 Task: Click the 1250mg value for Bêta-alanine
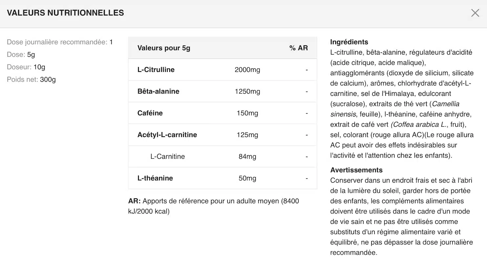pos(247,91)
